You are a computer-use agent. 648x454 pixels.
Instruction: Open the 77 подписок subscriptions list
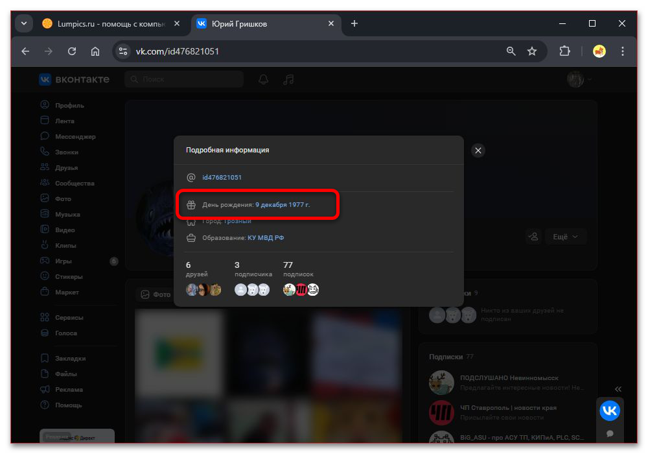click(301, 280)
